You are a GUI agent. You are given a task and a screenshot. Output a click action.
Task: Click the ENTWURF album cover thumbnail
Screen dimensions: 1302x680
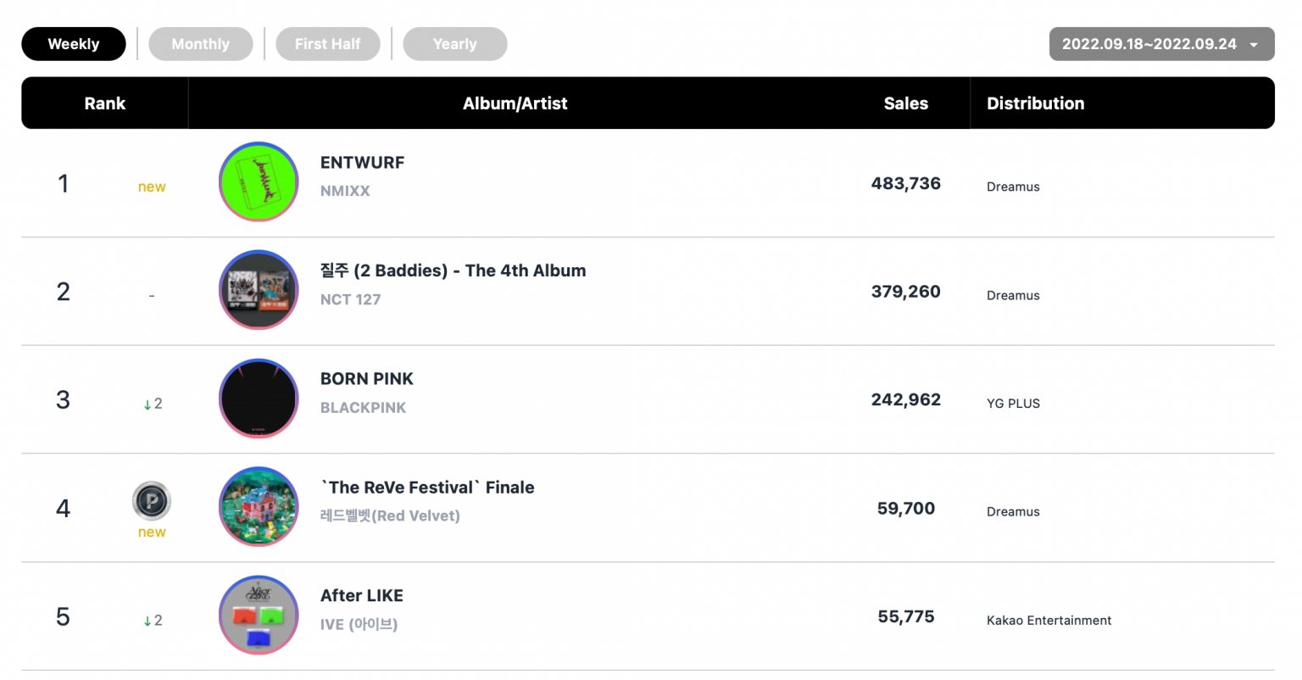click(x=259, y=181)
